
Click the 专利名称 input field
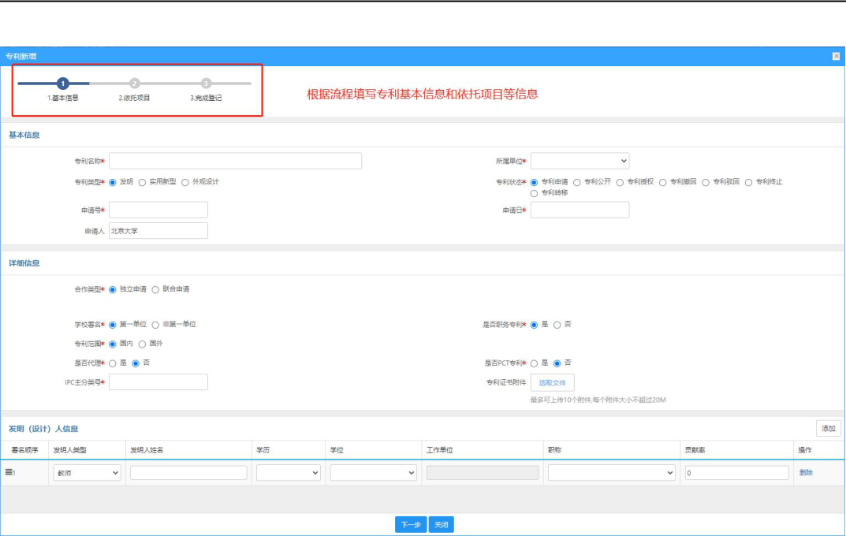235,161
